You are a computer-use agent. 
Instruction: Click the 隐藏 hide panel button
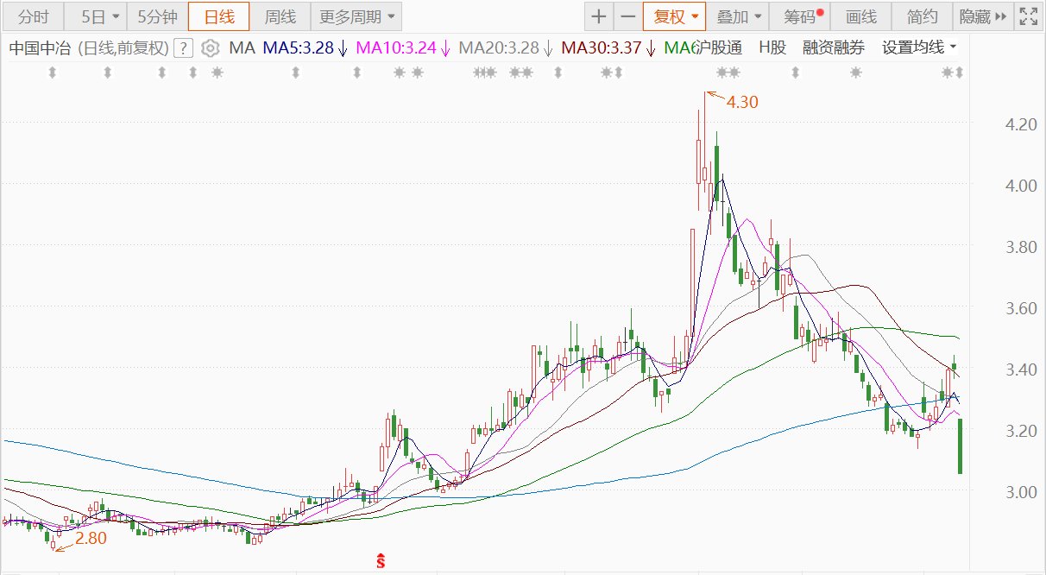tap(982, 16)
